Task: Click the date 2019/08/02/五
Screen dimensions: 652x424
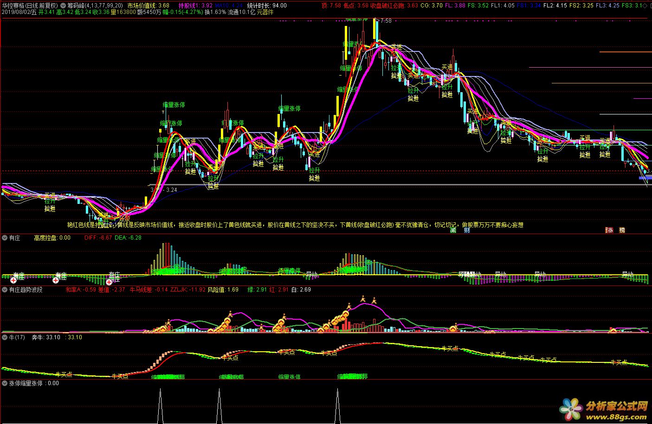Action: [x=19, y=12]
